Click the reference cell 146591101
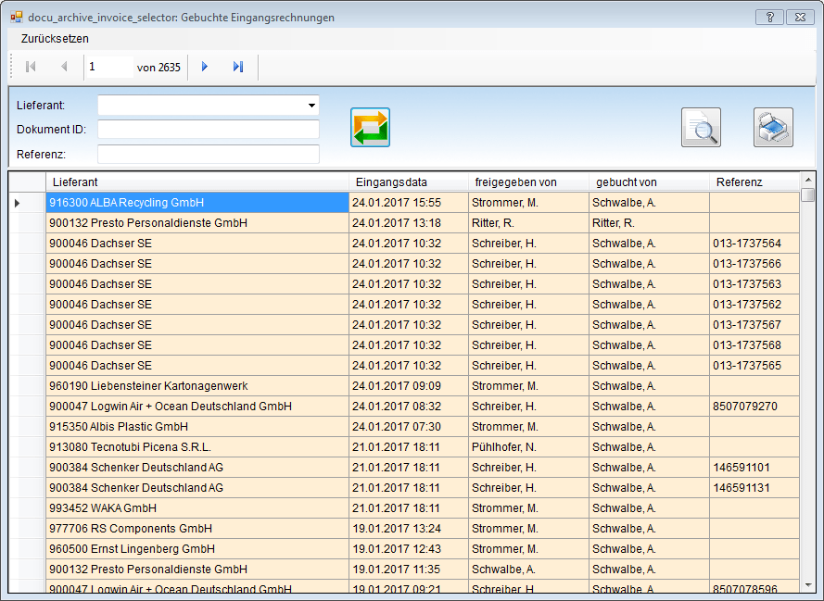Image resolution: width=824 pixels, height=601 pixels. (x=754, y=468)
